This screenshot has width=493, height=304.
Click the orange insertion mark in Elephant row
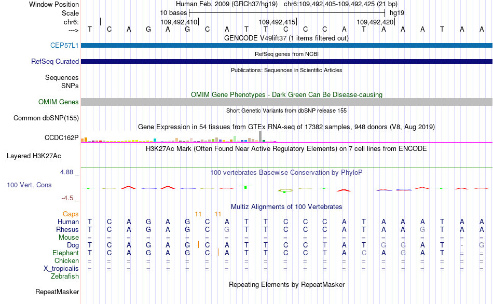coord(218,252)
